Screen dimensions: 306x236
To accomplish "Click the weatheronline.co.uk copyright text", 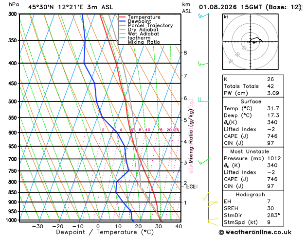I will (x=255, y=232).
